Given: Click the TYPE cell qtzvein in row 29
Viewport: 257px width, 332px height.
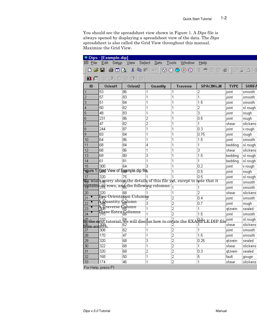Looking at the screenshot, I should [x=234, y=241].
